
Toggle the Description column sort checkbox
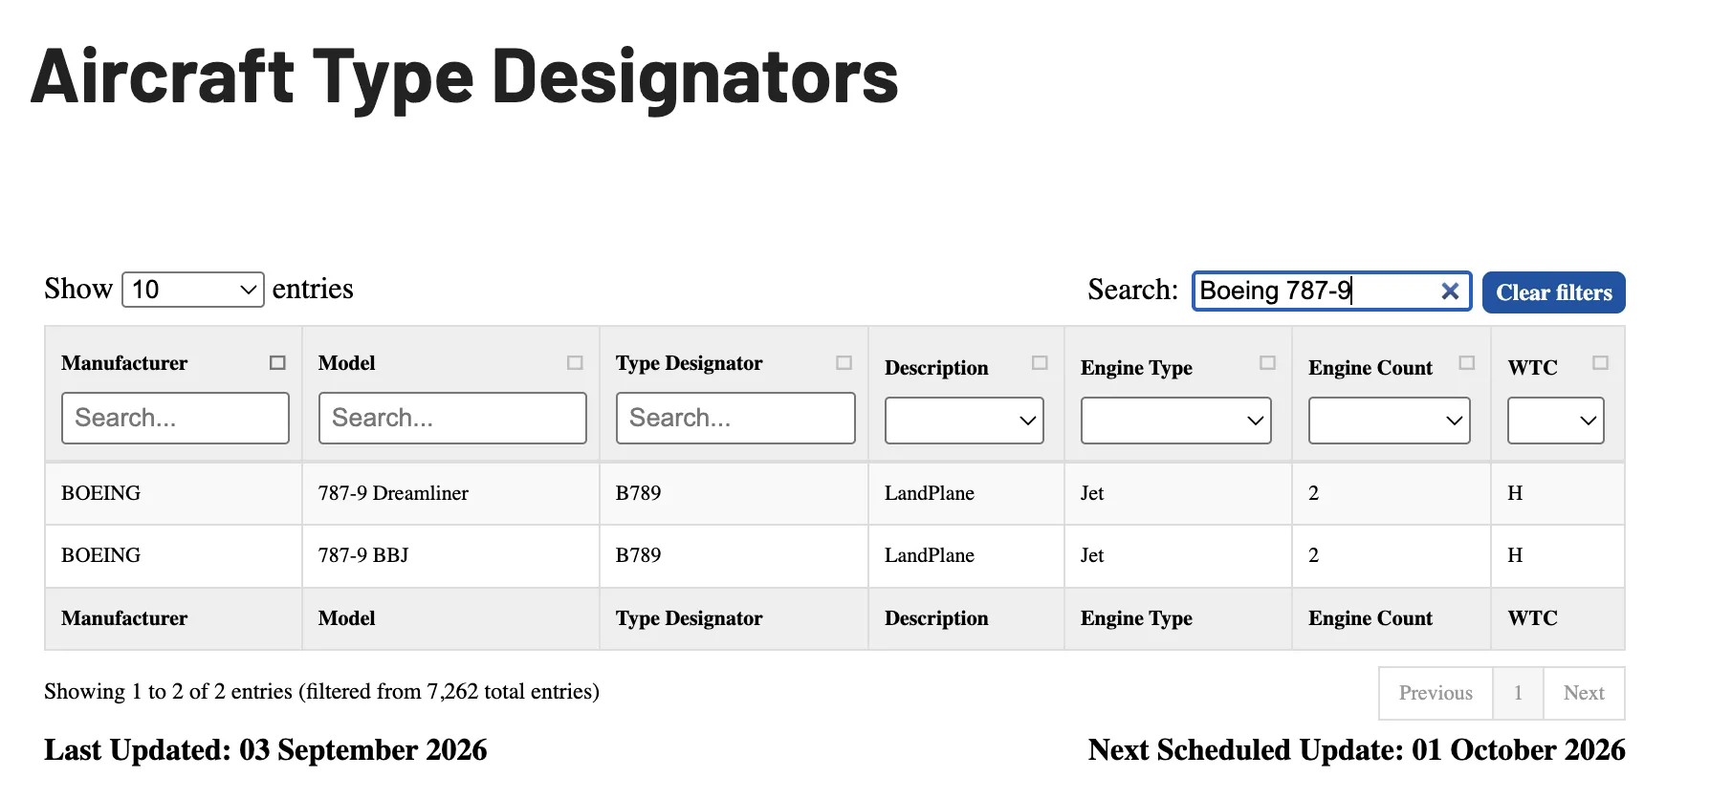(x=1040, y=363)
